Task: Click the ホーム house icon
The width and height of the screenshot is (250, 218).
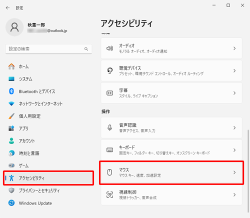Action: tap(11, 66)
